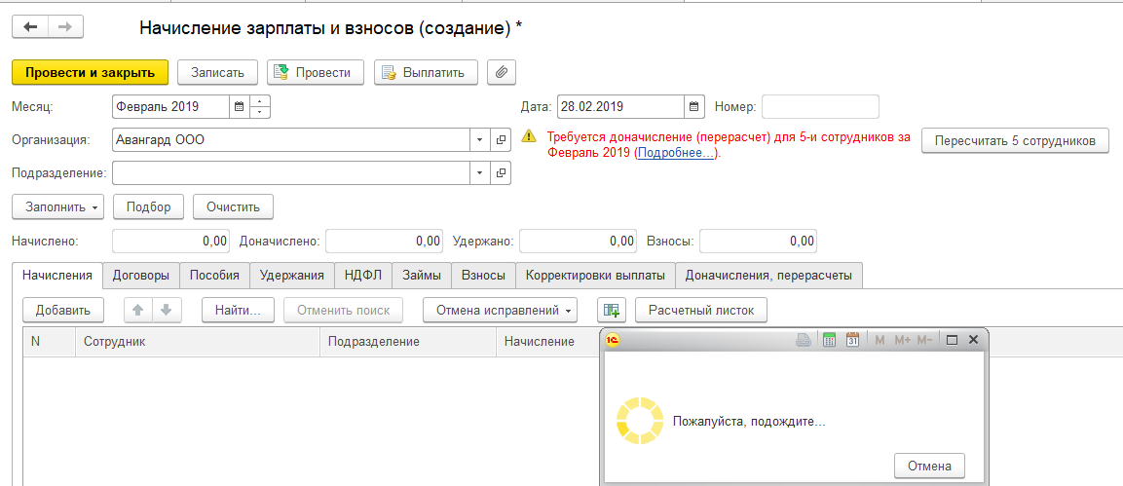
Task: Open the calendar picker for Месяц
Action: point(240,107)
